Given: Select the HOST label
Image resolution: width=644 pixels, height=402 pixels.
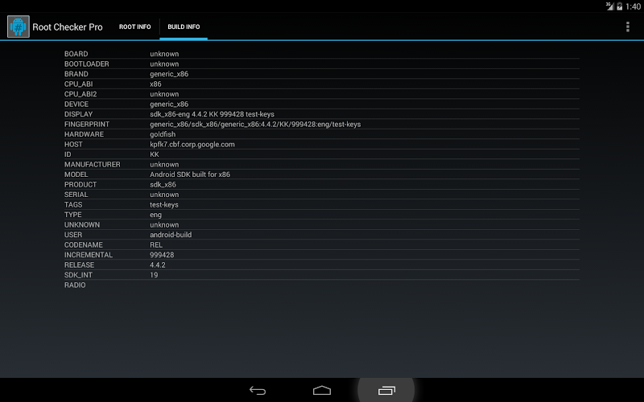Looking at the screenshot, I should click(x=73, y=145).
